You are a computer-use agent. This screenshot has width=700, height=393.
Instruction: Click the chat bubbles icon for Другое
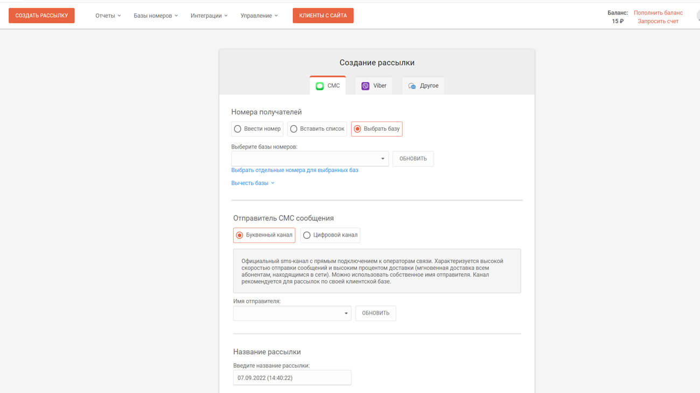[412, 86]
